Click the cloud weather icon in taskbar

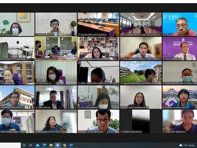(x=181, y=145)
